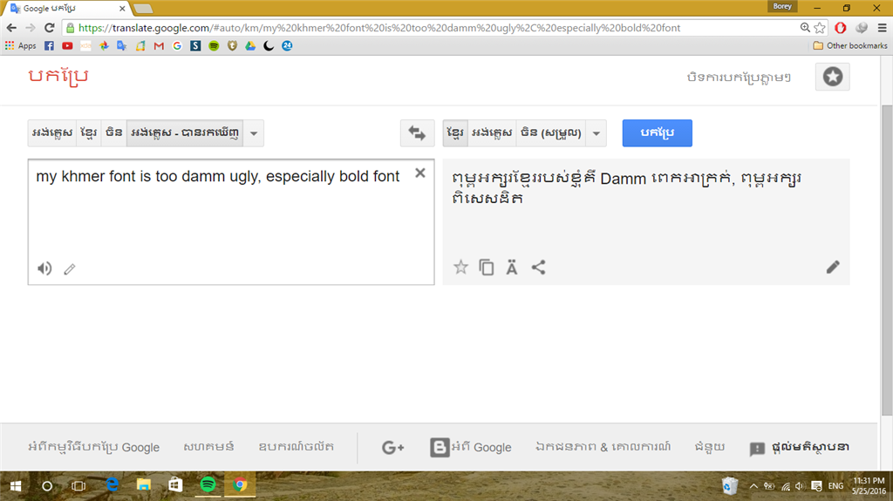
Task: Expand the source language dropdown arrow
Action: click(x=254, y=133)
